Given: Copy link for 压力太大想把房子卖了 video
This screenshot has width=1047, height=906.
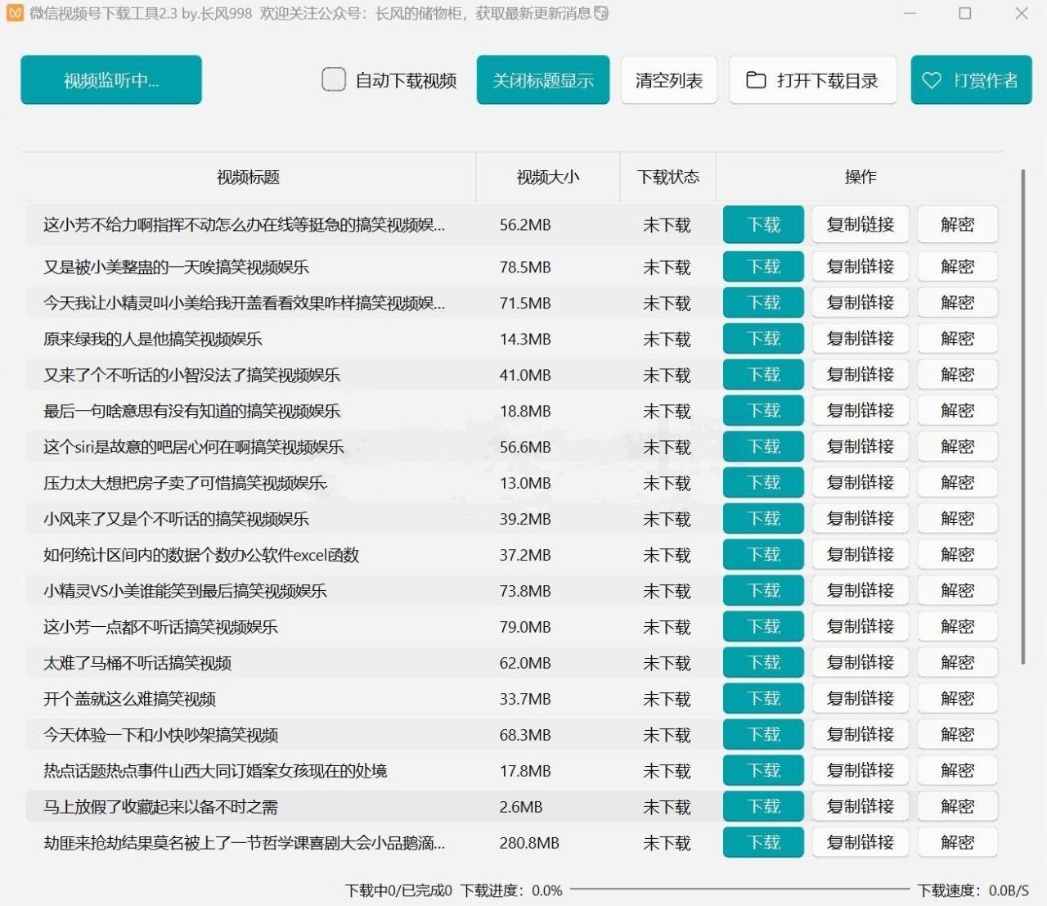Looking at the screenshot, I should 861,483.
